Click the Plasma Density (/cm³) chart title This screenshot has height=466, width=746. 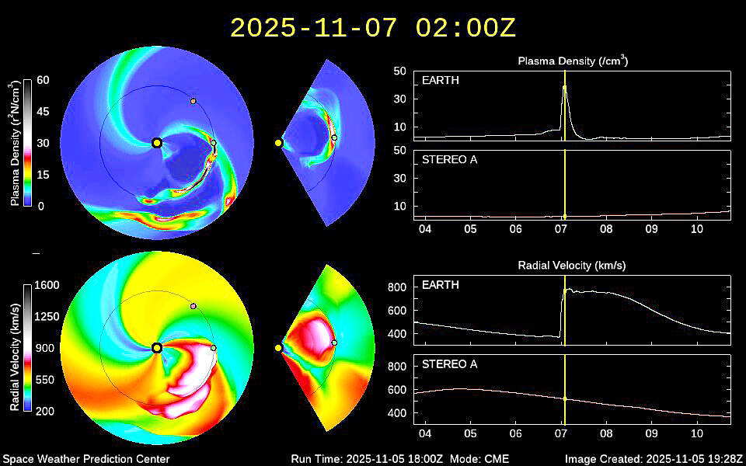572,61
